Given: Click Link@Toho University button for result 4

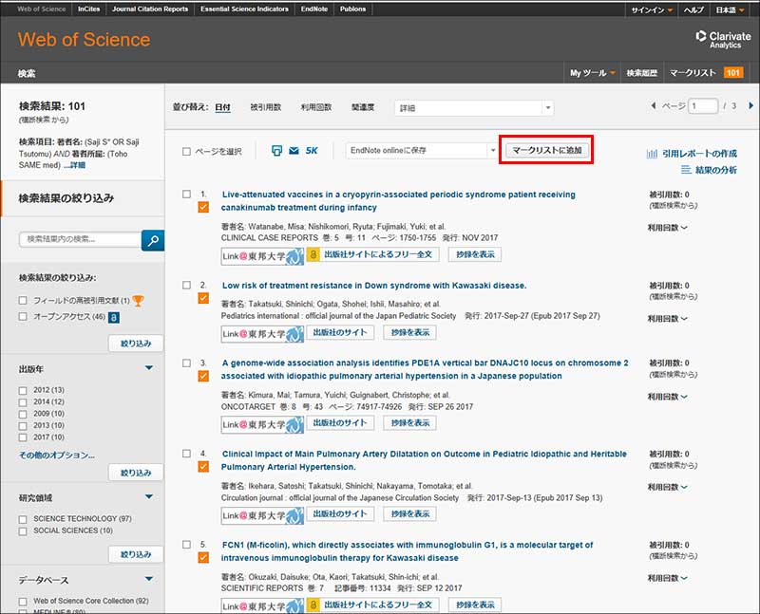Looking at the screenshot, I should pos(263,515).
